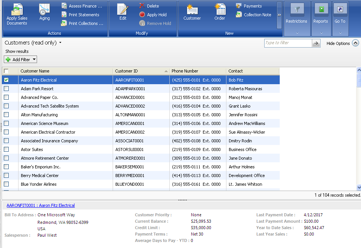This screenshot has height=248, width=361.
Task: Create a new Order
Action: [x=220, y=12]
